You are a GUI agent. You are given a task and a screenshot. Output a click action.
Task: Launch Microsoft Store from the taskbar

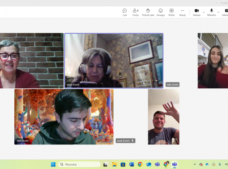[123, 164]
